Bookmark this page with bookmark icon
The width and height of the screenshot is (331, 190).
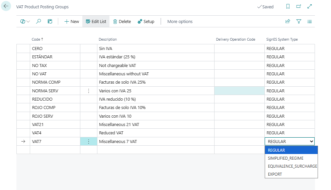tap(288, 7)
